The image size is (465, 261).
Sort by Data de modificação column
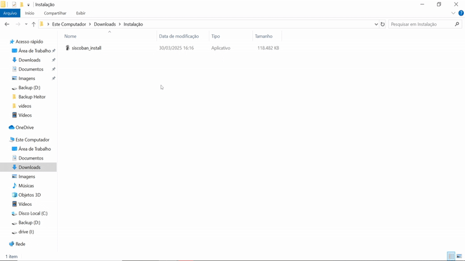[179, 36]
